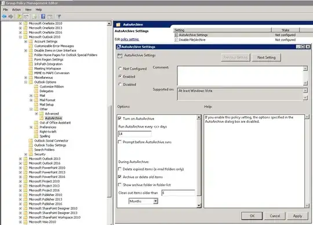
Task: Click the Microsoft Visio 2010 folder icon
Action: [x=26, y=222]
